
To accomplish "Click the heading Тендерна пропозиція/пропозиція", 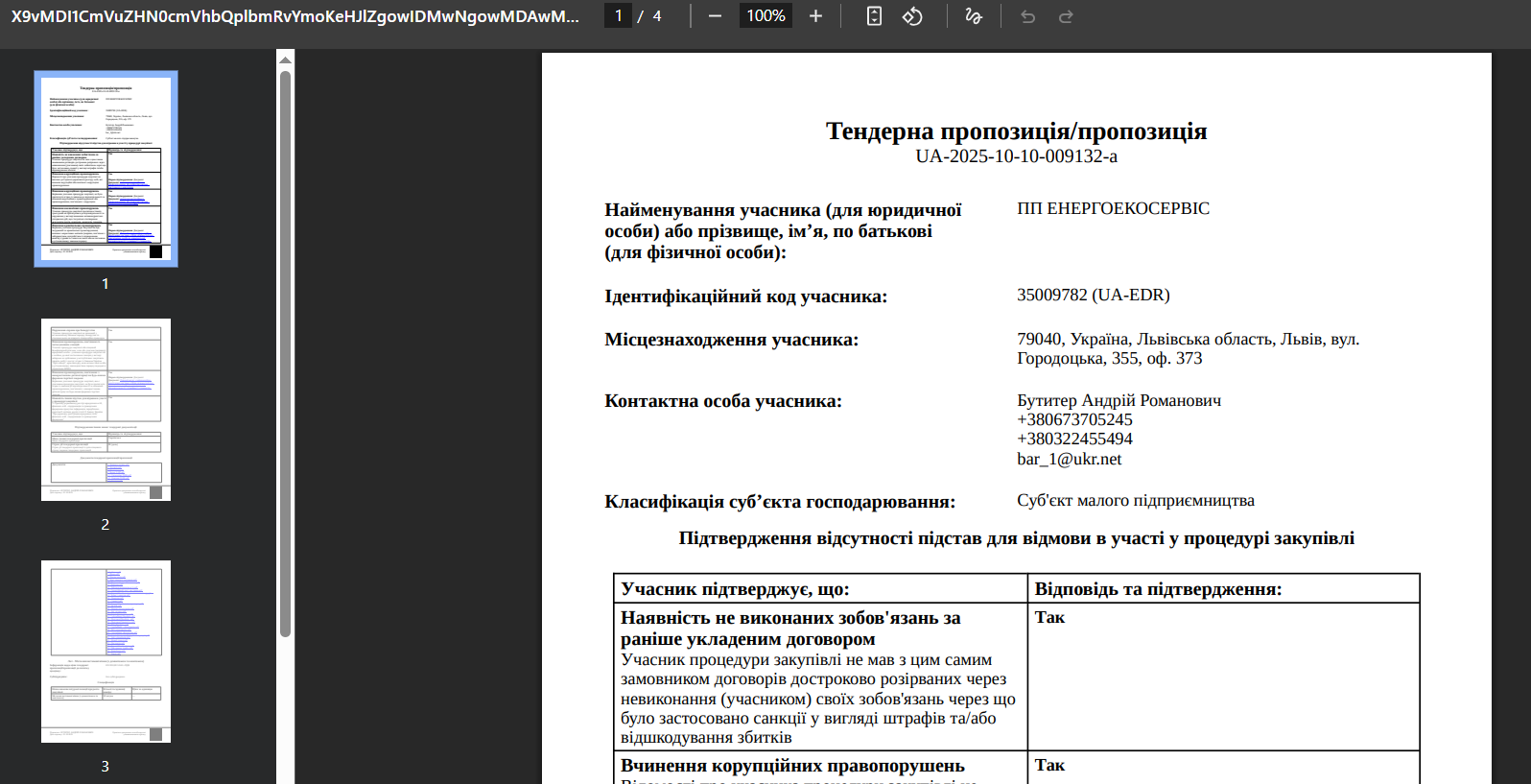I will pos(1016,131).
